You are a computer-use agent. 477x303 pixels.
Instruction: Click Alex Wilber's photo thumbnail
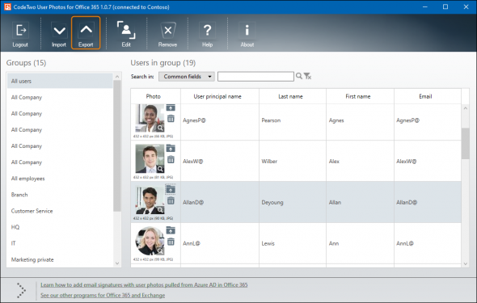point(150,158)
